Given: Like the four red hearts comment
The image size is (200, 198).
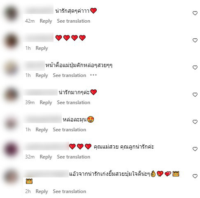Looking at the screenshot, I should (x=195, y=40).
